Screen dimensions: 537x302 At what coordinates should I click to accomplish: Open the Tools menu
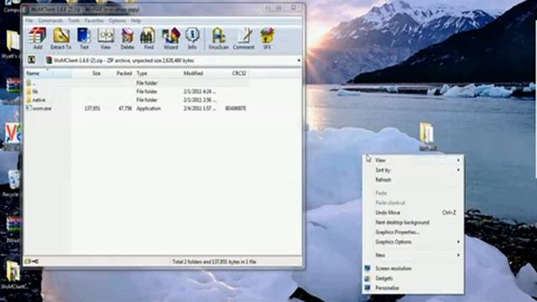tap(73, 21)
